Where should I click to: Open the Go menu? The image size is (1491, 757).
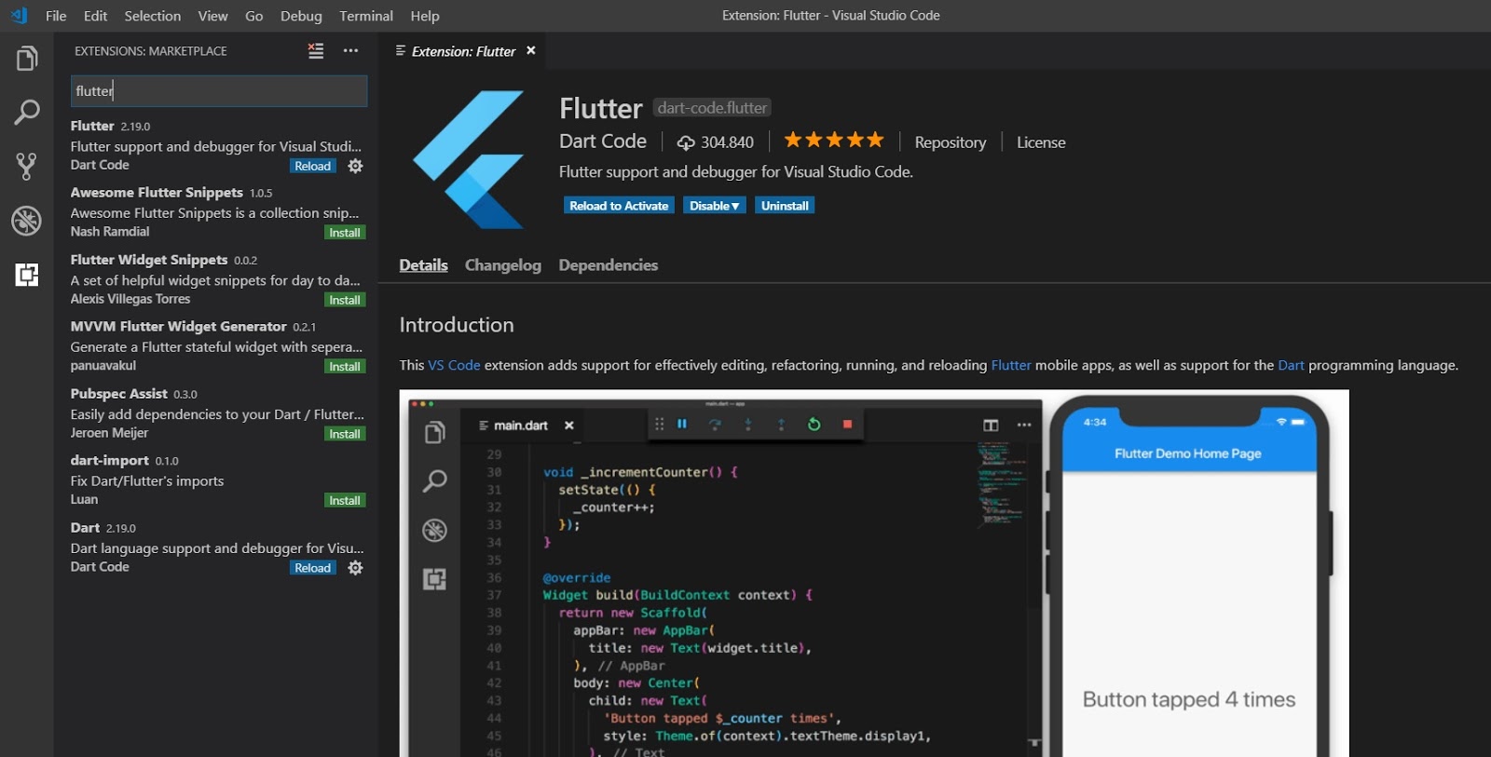pyautogui.click(x=253, y=16)
